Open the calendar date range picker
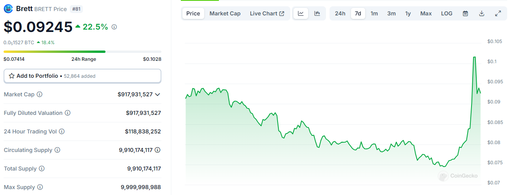508x195 pixels. [x=466, y=13]
